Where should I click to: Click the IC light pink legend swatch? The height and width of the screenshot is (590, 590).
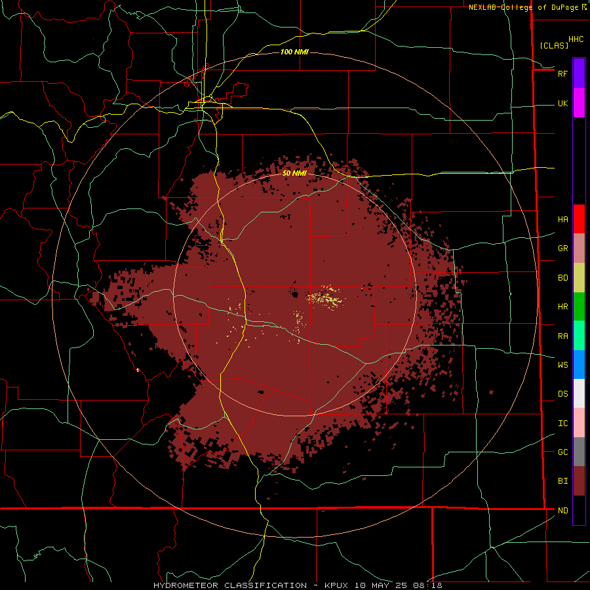click(x=579, y=423)
